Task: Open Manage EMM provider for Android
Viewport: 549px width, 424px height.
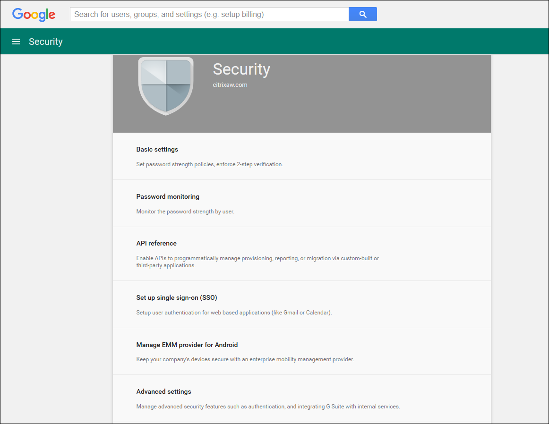Action: (187, 345)
